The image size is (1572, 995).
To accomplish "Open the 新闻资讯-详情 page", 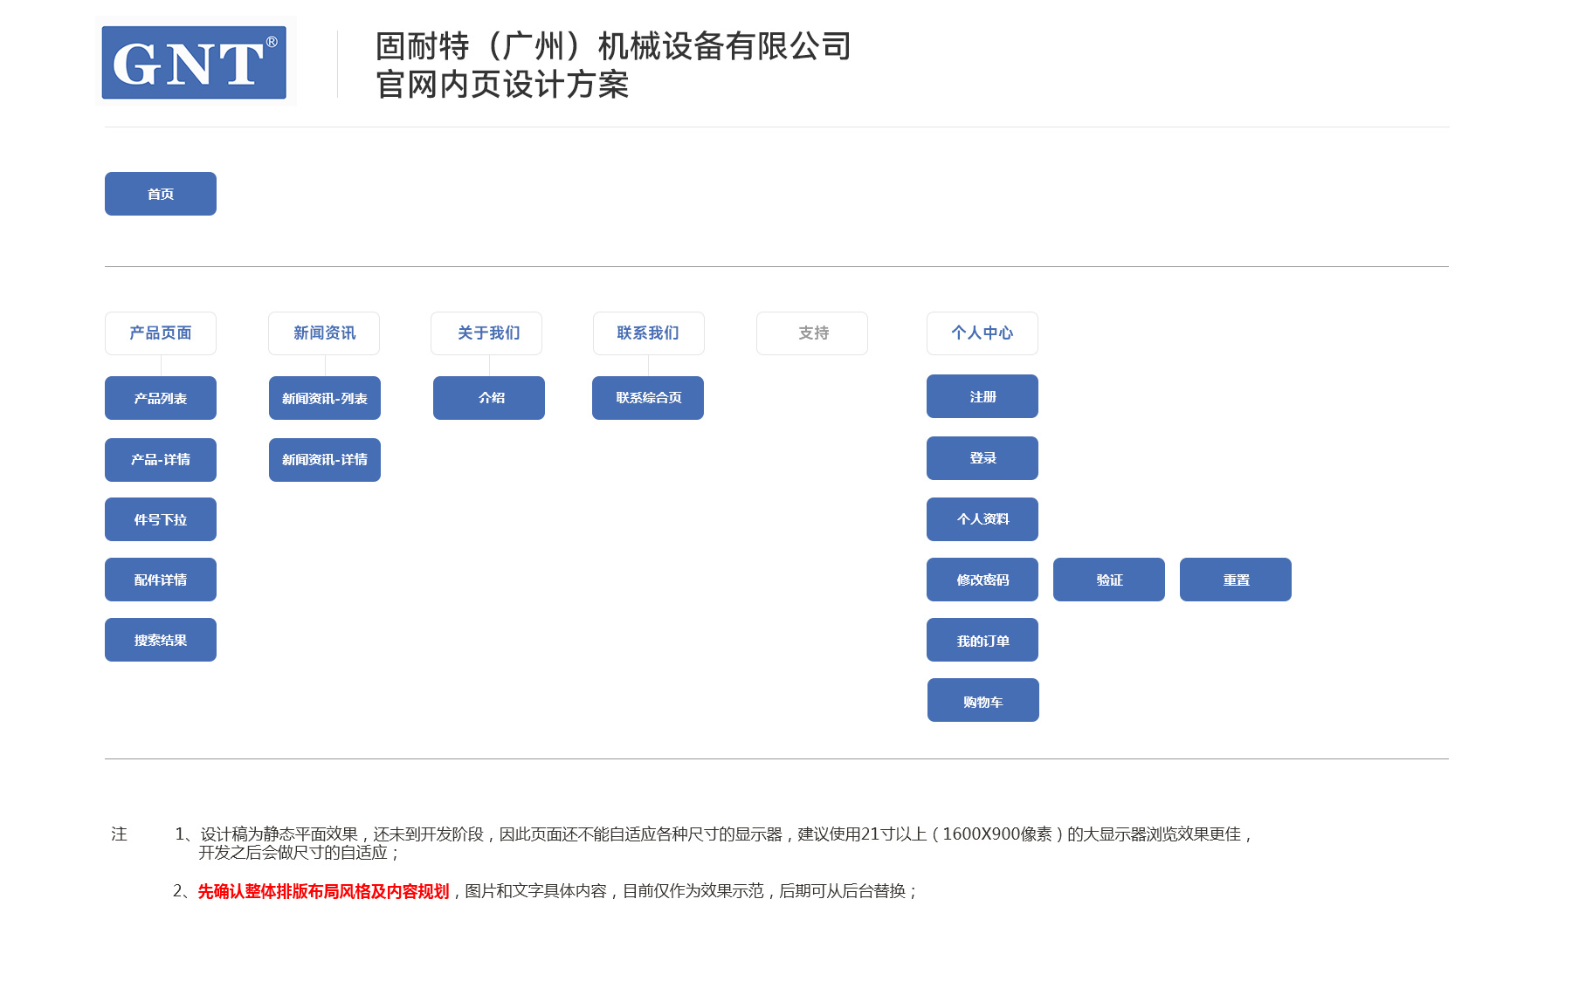I will pyautogui.click(x=325, y=460).
